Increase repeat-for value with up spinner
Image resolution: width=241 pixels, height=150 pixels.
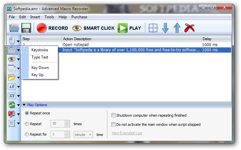click(67, 133)
